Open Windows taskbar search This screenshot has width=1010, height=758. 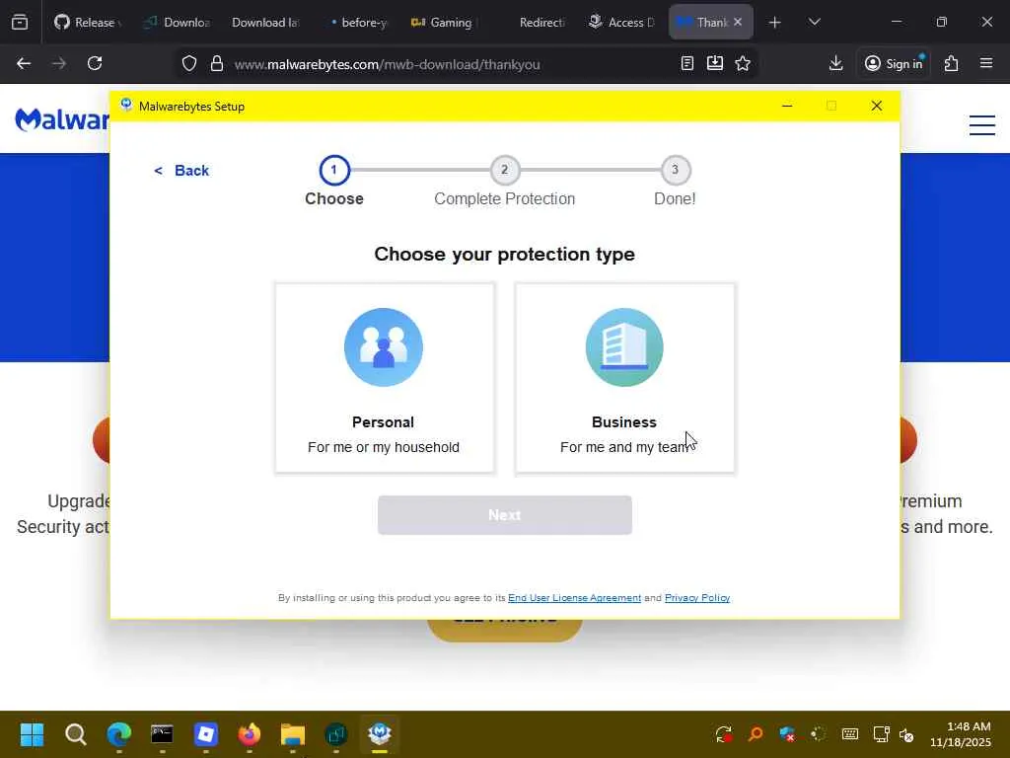pos(75,734)
